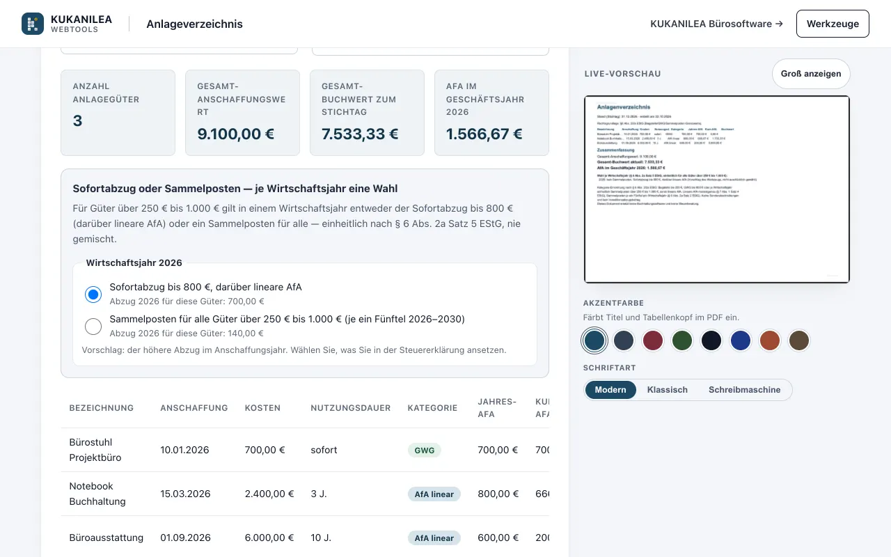Follow the KUKANILEA Bürosoftware link
Image resolution: width=891 pixels, height=557 pixels.
click(716, 24)
